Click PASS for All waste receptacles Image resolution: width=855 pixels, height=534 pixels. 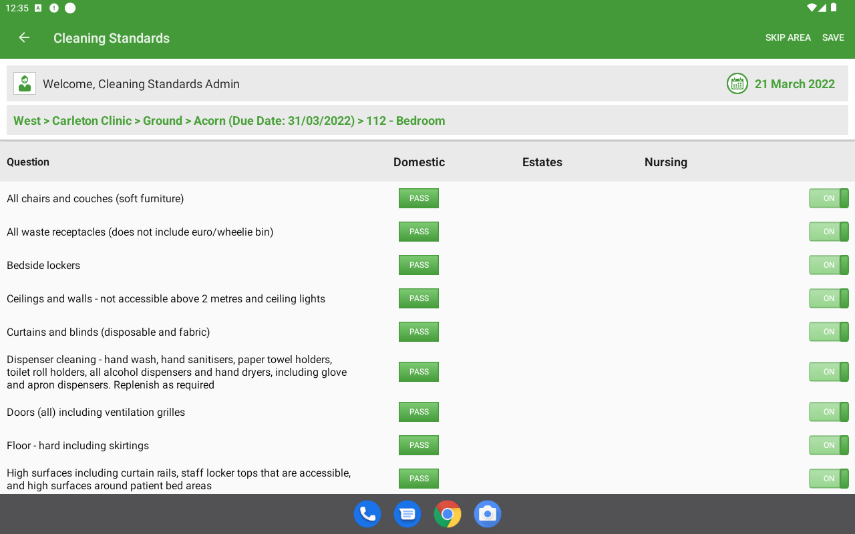419,232
